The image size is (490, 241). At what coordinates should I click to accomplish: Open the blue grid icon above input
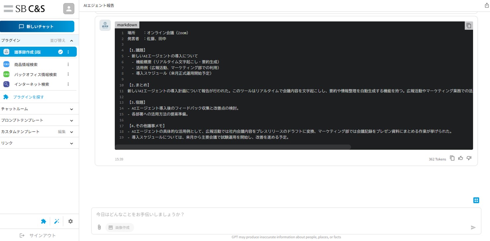[476, 200]
